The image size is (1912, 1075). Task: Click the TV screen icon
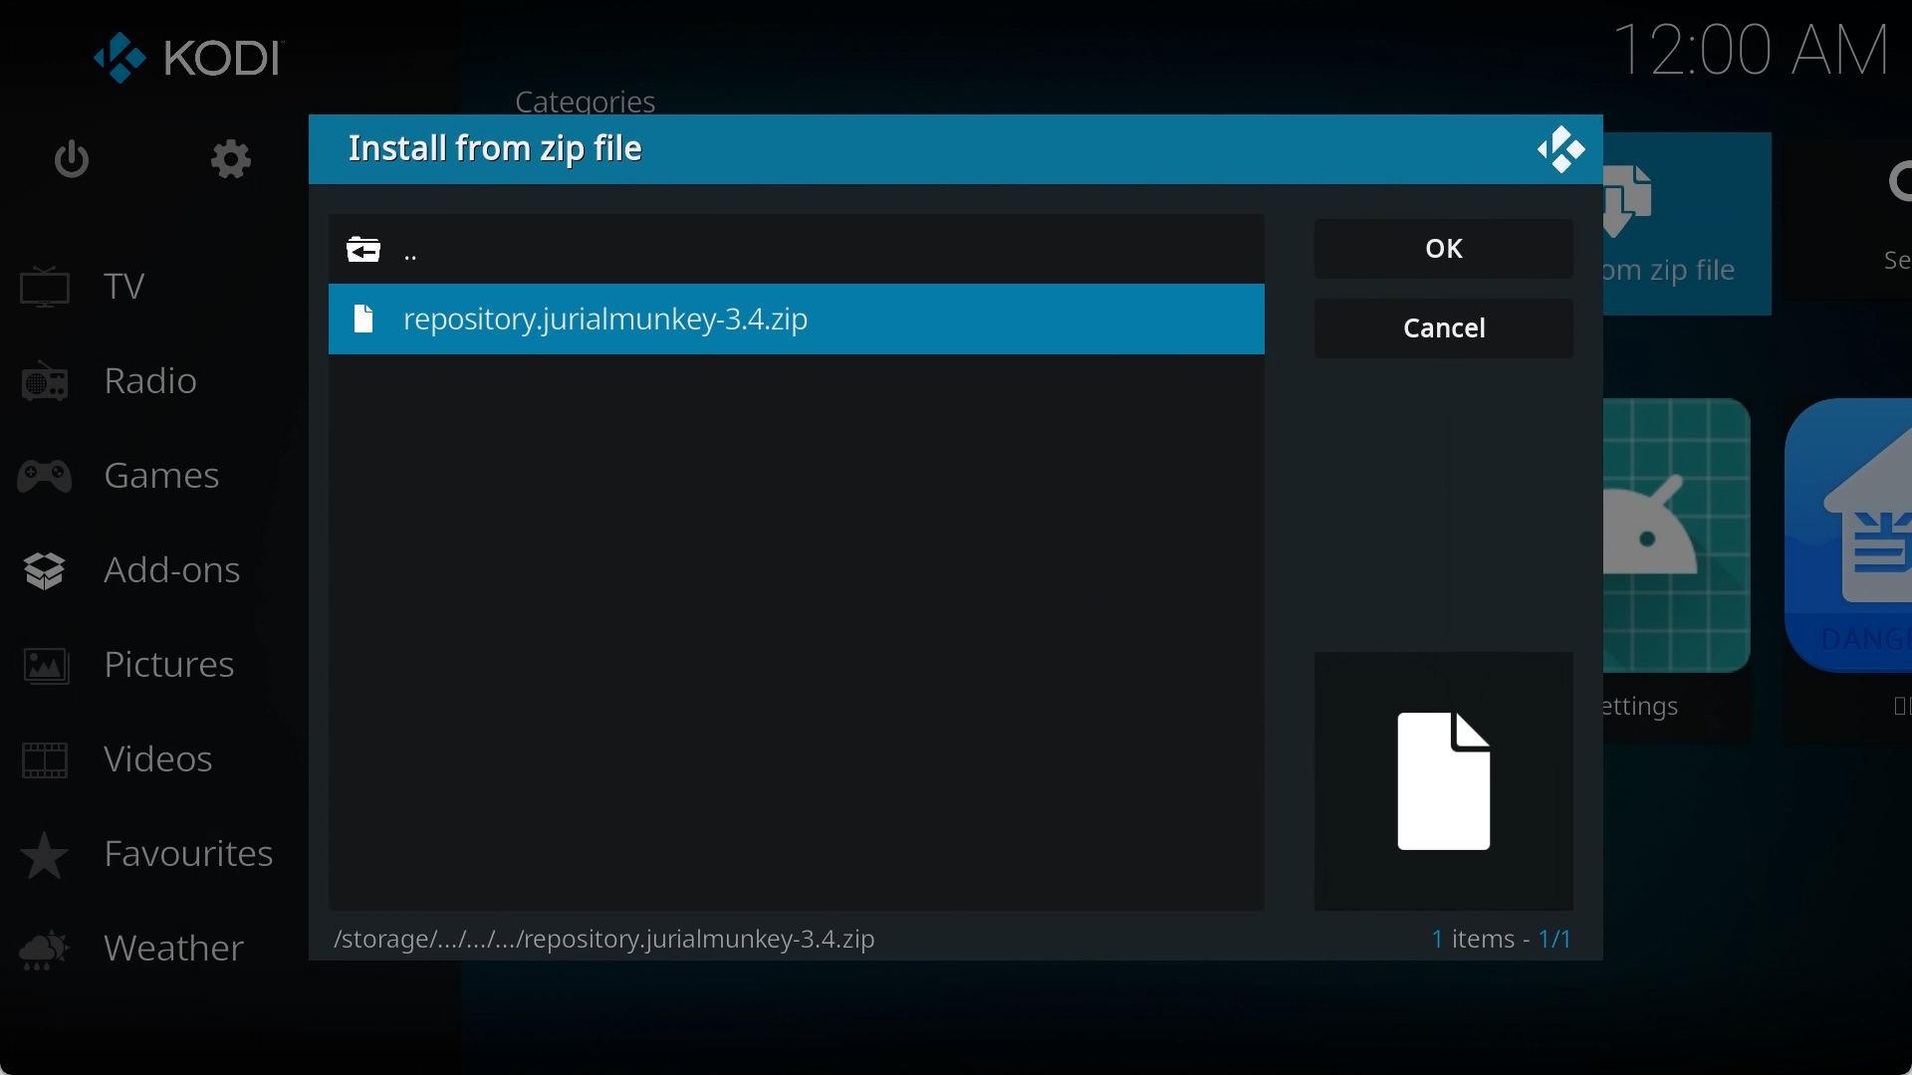click(x=45, y=289)
